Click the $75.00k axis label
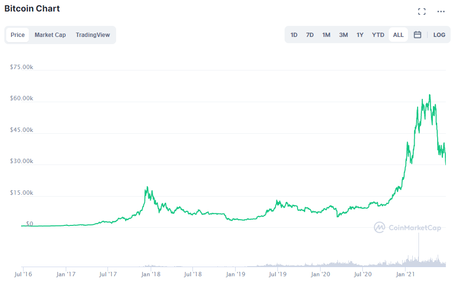 click(x=22, y=67)
